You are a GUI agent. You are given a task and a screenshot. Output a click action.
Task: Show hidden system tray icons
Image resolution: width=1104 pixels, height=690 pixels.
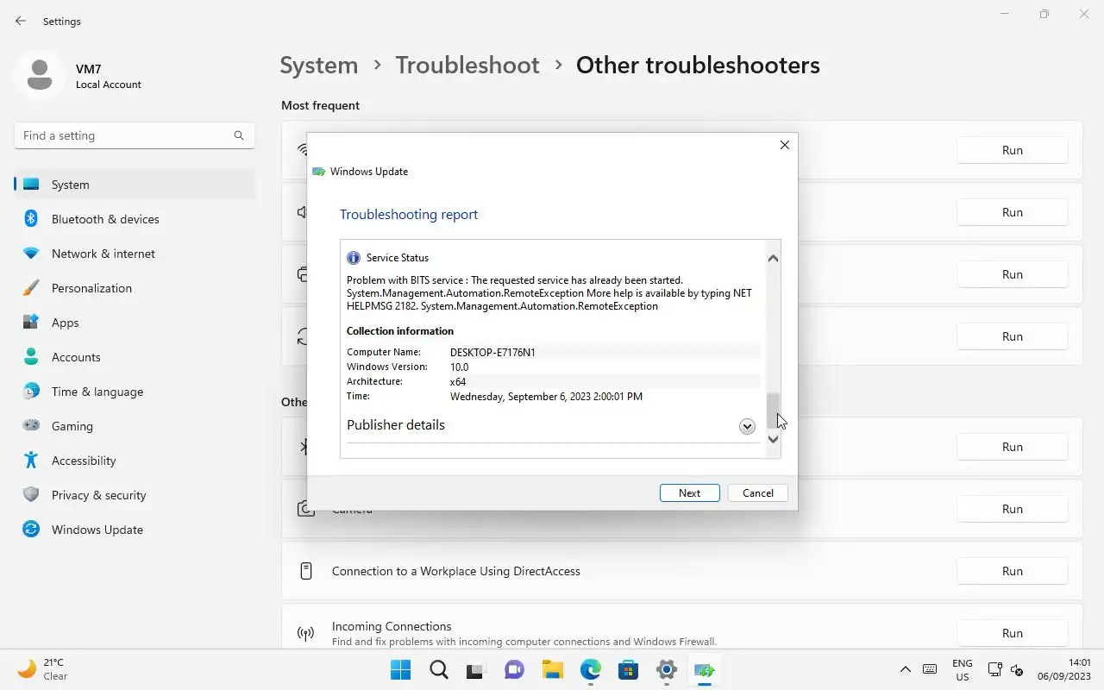(905, 669)
